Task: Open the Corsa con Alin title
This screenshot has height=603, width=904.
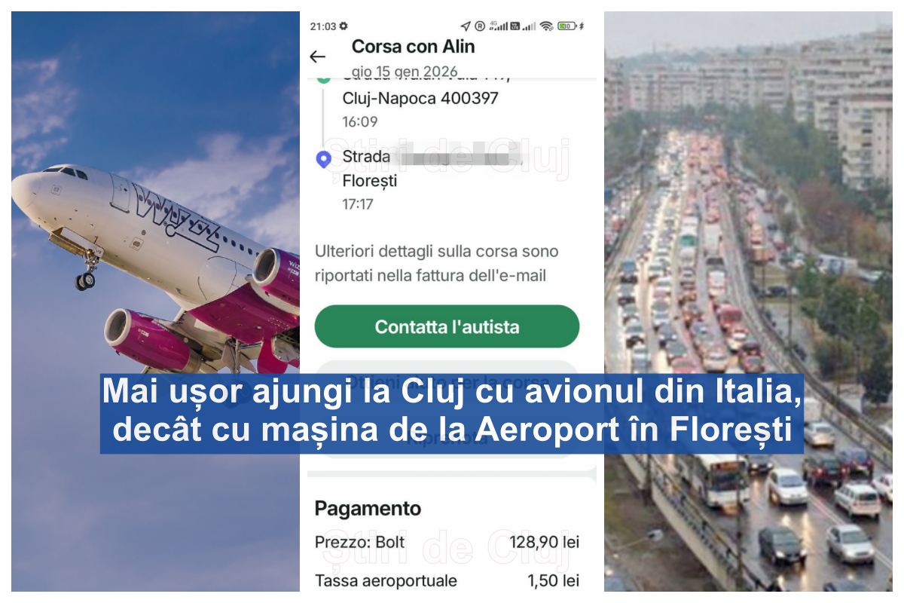Action: click(414, 46)
